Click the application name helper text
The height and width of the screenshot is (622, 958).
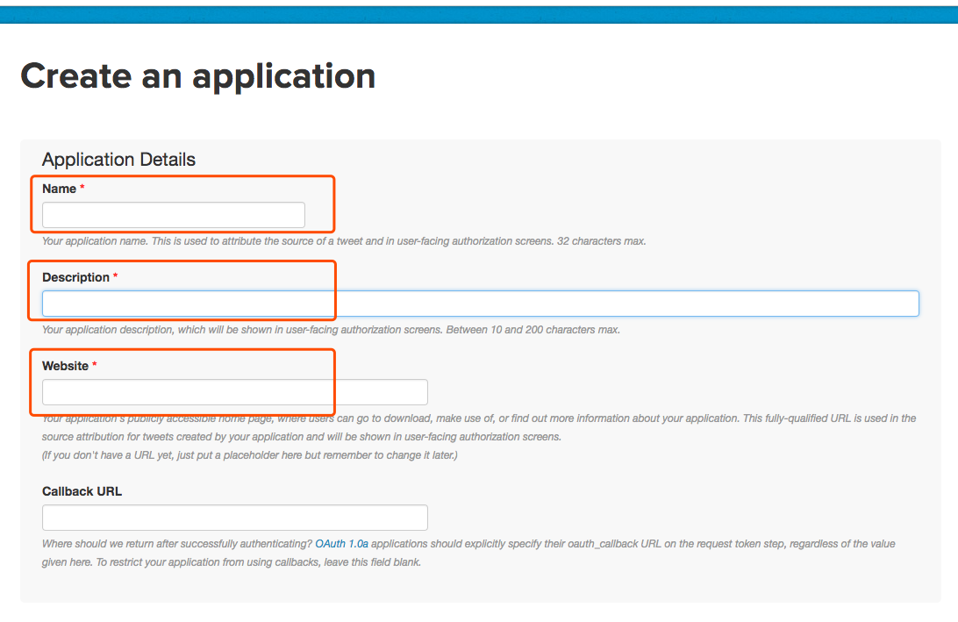(x=342, y=240)
